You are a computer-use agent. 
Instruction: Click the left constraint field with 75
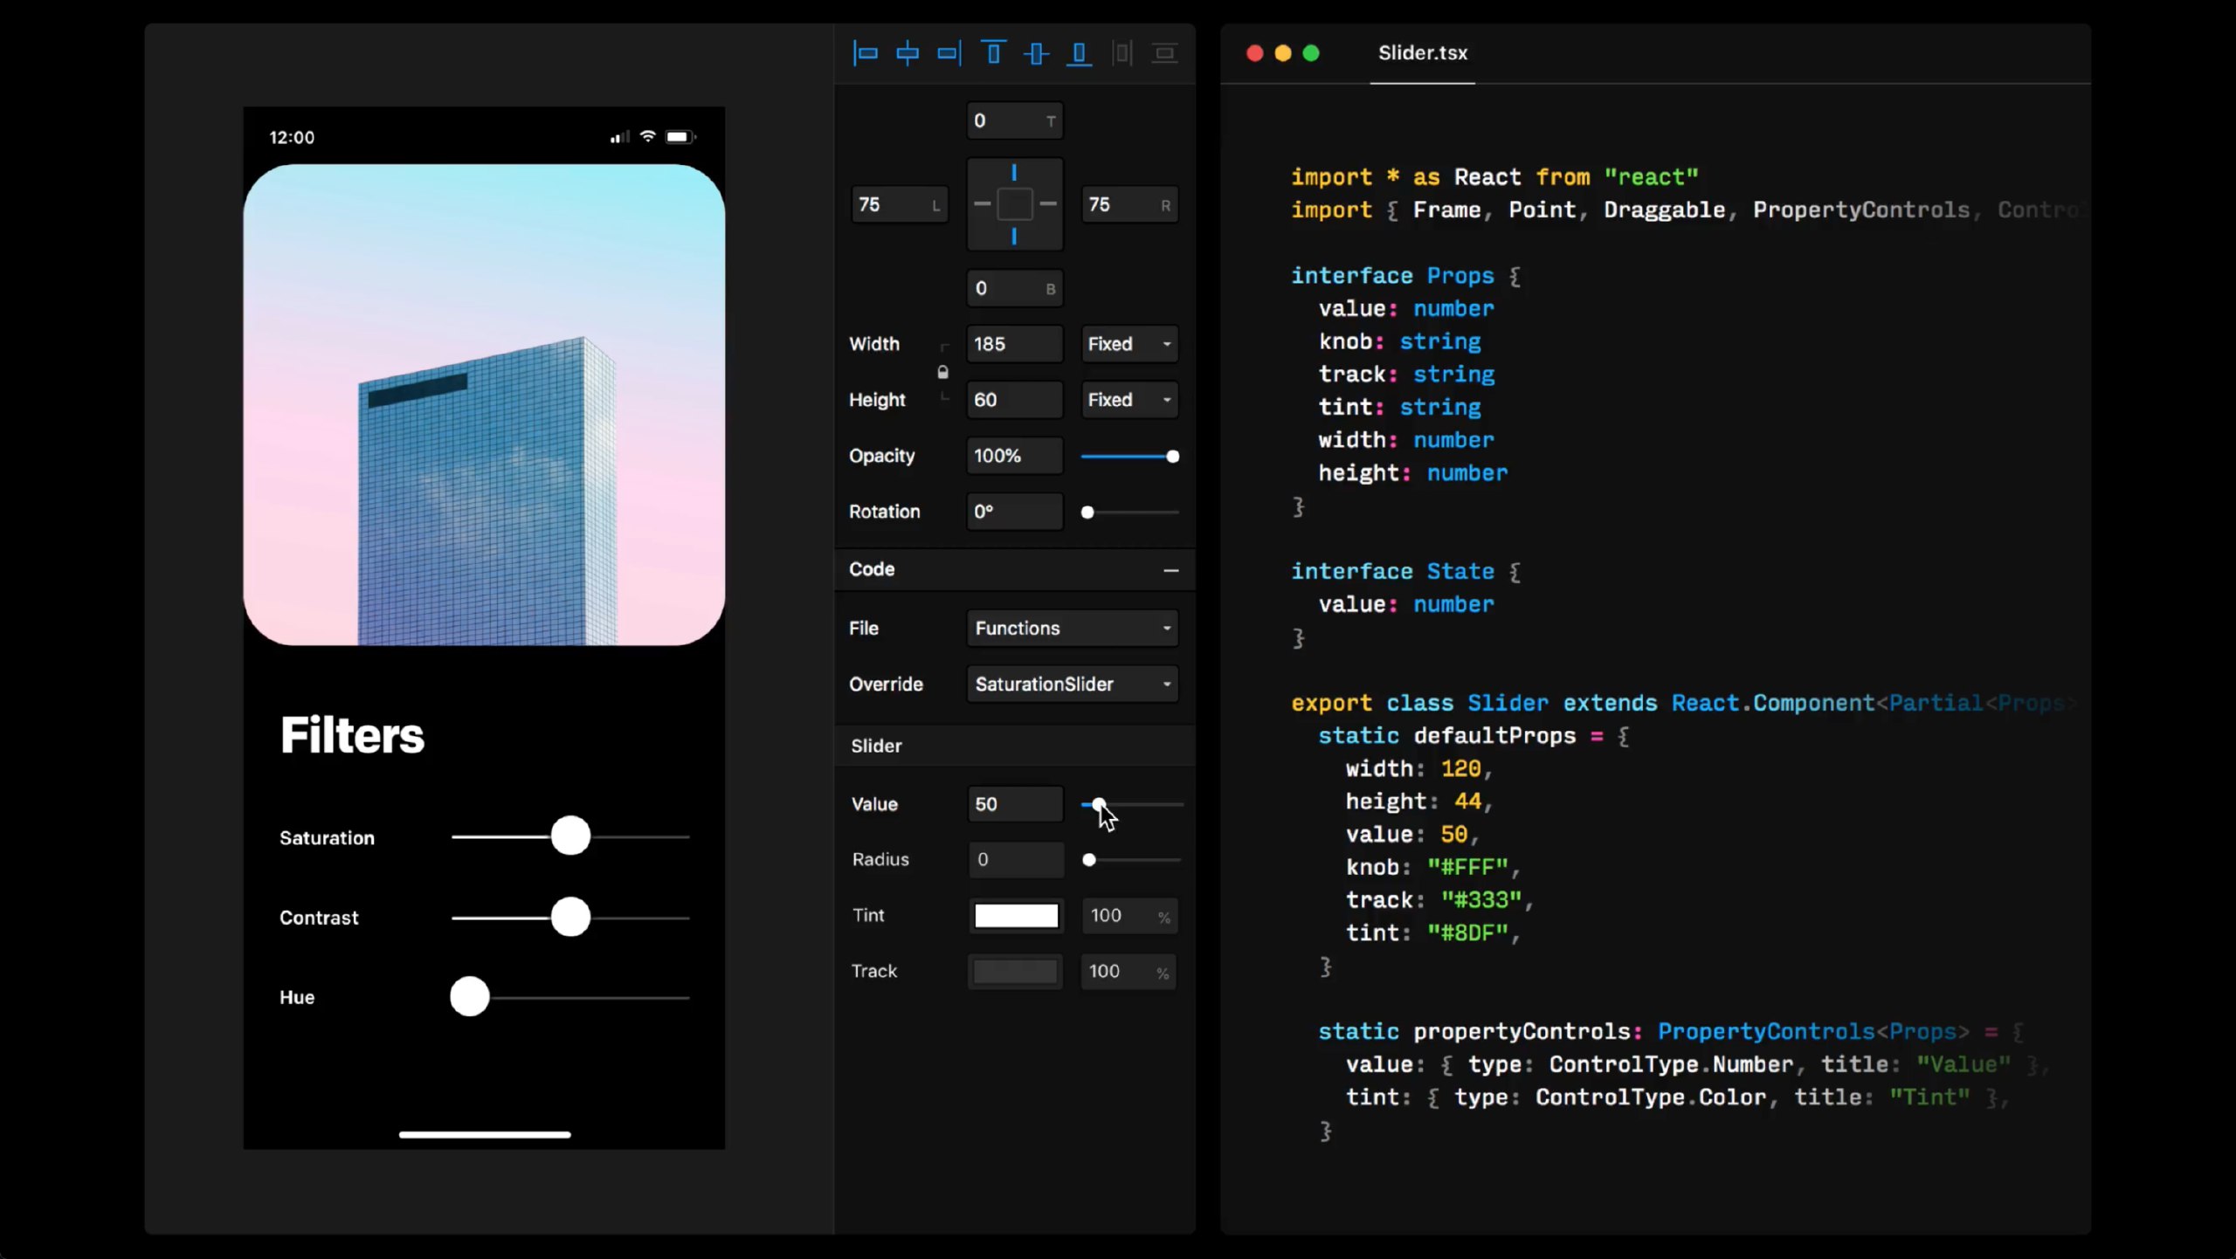tap(900, 204)
